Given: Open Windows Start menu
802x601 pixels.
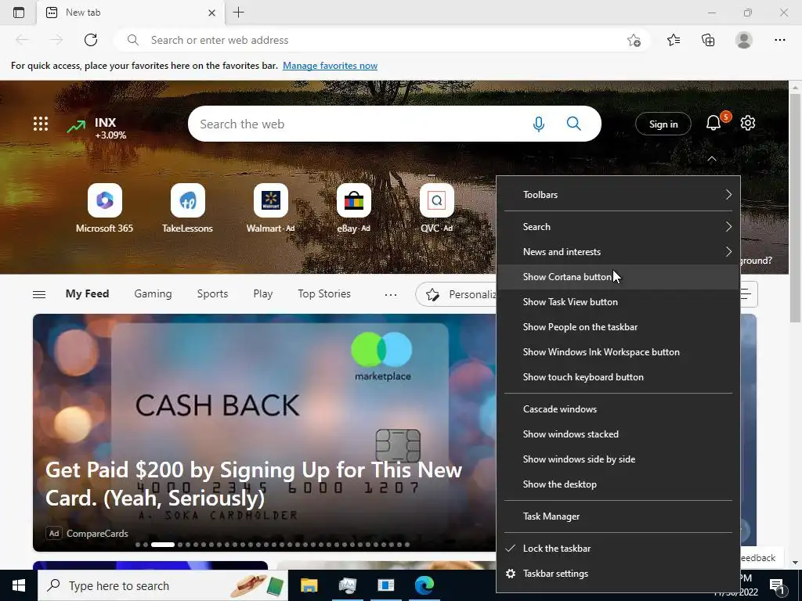Looking at the screenshot, I should pyautogui.click(x=19, y=585).
